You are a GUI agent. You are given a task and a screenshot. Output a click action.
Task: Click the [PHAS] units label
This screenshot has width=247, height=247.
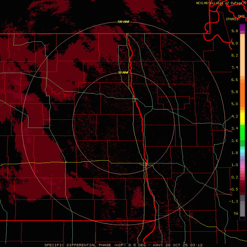(x=232, y=19)
